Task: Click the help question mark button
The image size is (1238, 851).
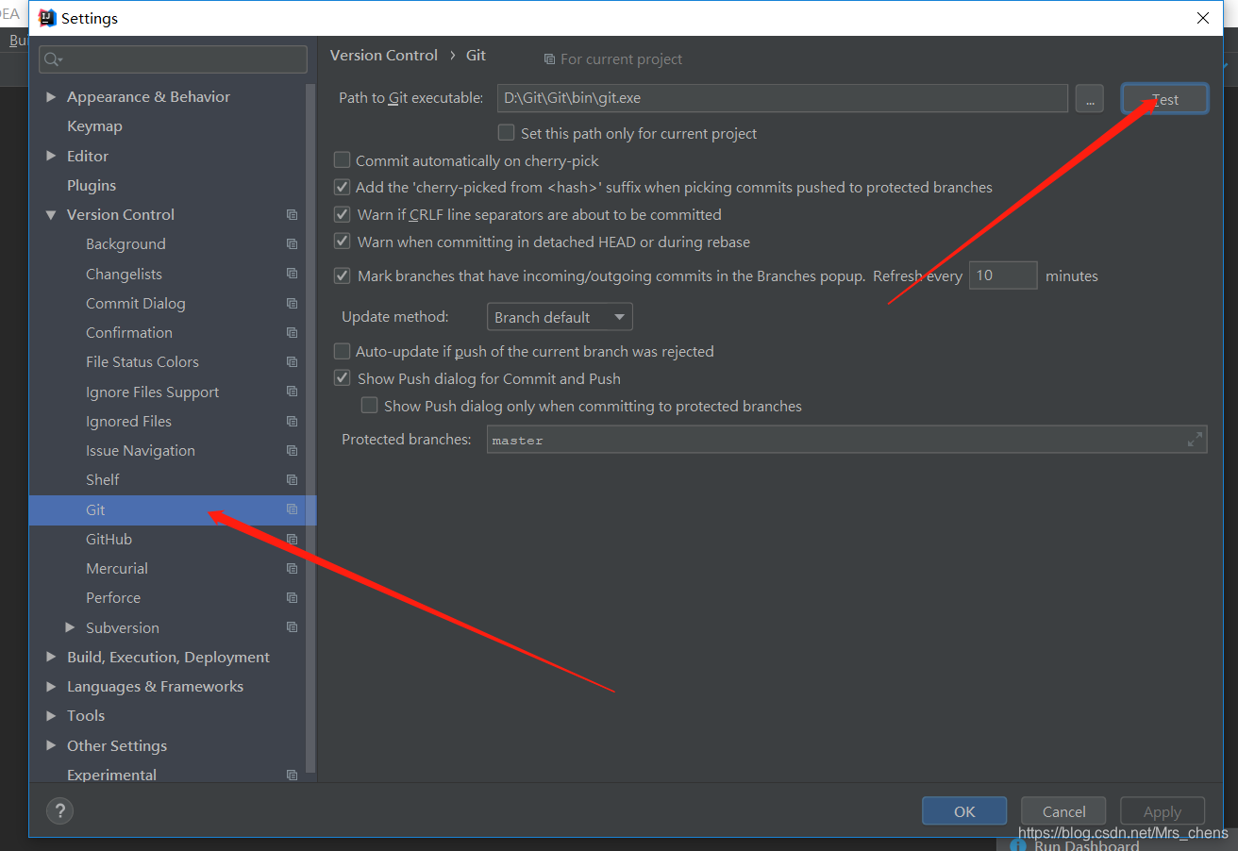Action: [x=59, y=810]
